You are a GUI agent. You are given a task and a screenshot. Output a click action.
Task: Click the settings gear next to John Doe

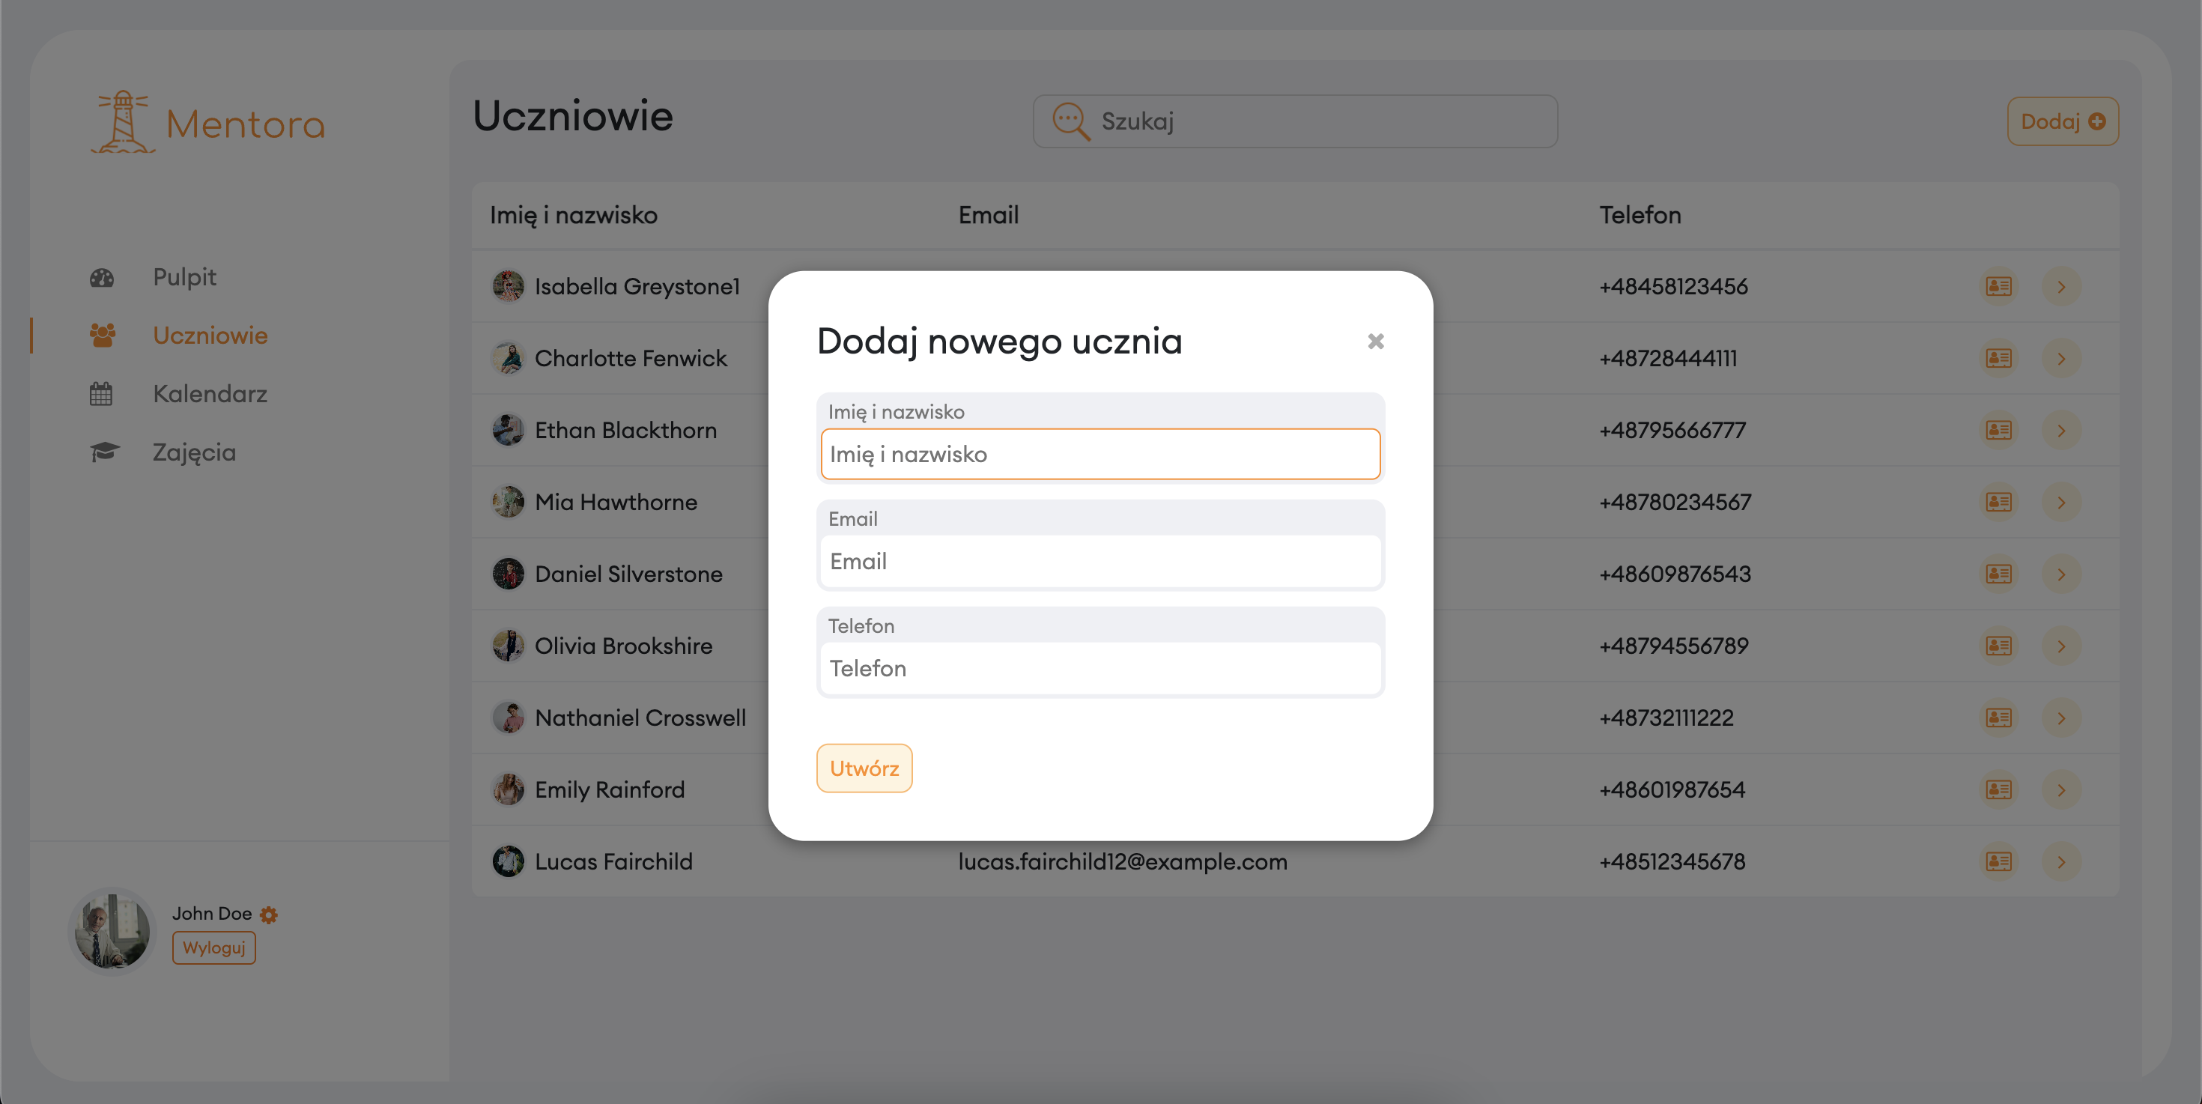point(268,915)
